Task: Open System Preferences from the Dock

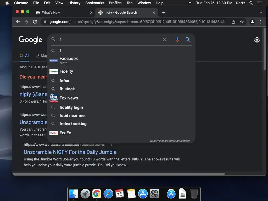Action: coord(154,194)
